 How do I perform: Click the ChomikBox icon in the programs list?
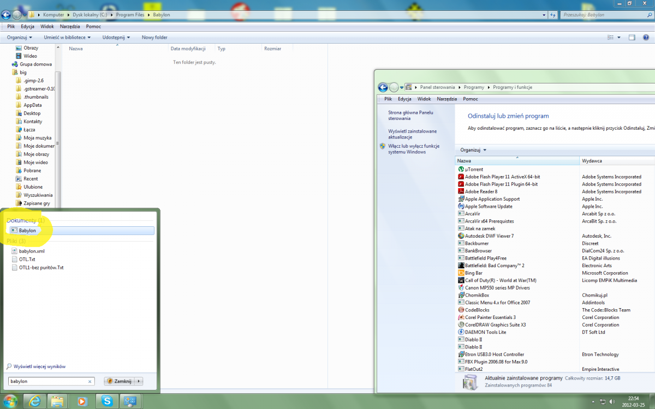(461, 295)
